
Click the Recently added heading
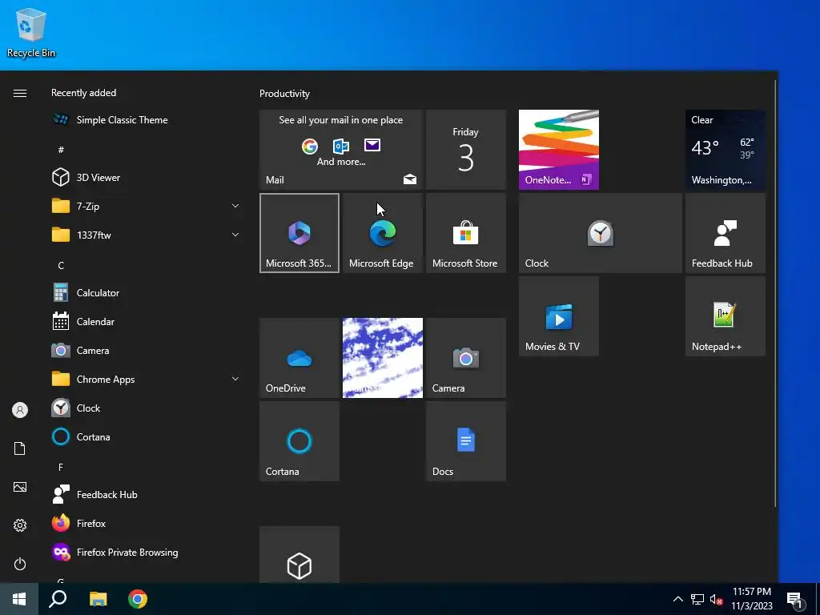83,93
